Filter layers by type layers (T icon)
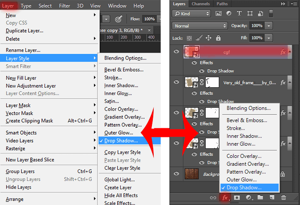The image size is (300, 205). (x=239, y=13)
